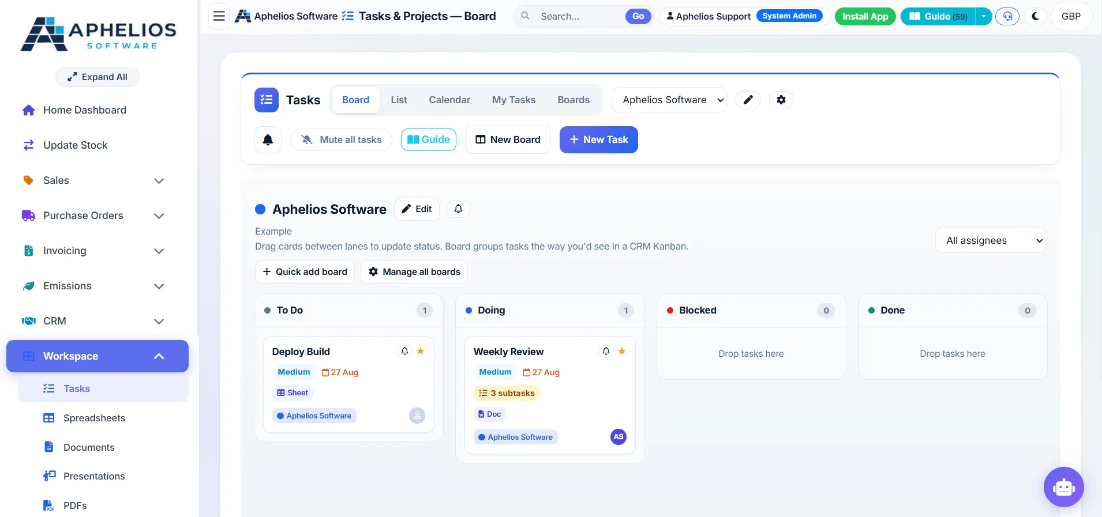Click the task notifications bell button
Image resolution: width=1102 pixels, height=517 pixels.
(268, 139)
